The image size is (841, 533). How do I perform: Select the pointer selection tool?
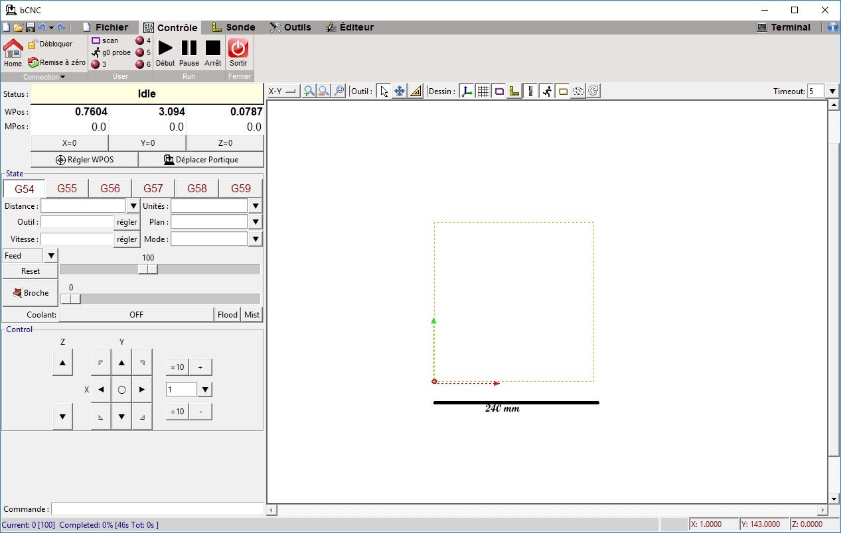(x=384, y=91)
